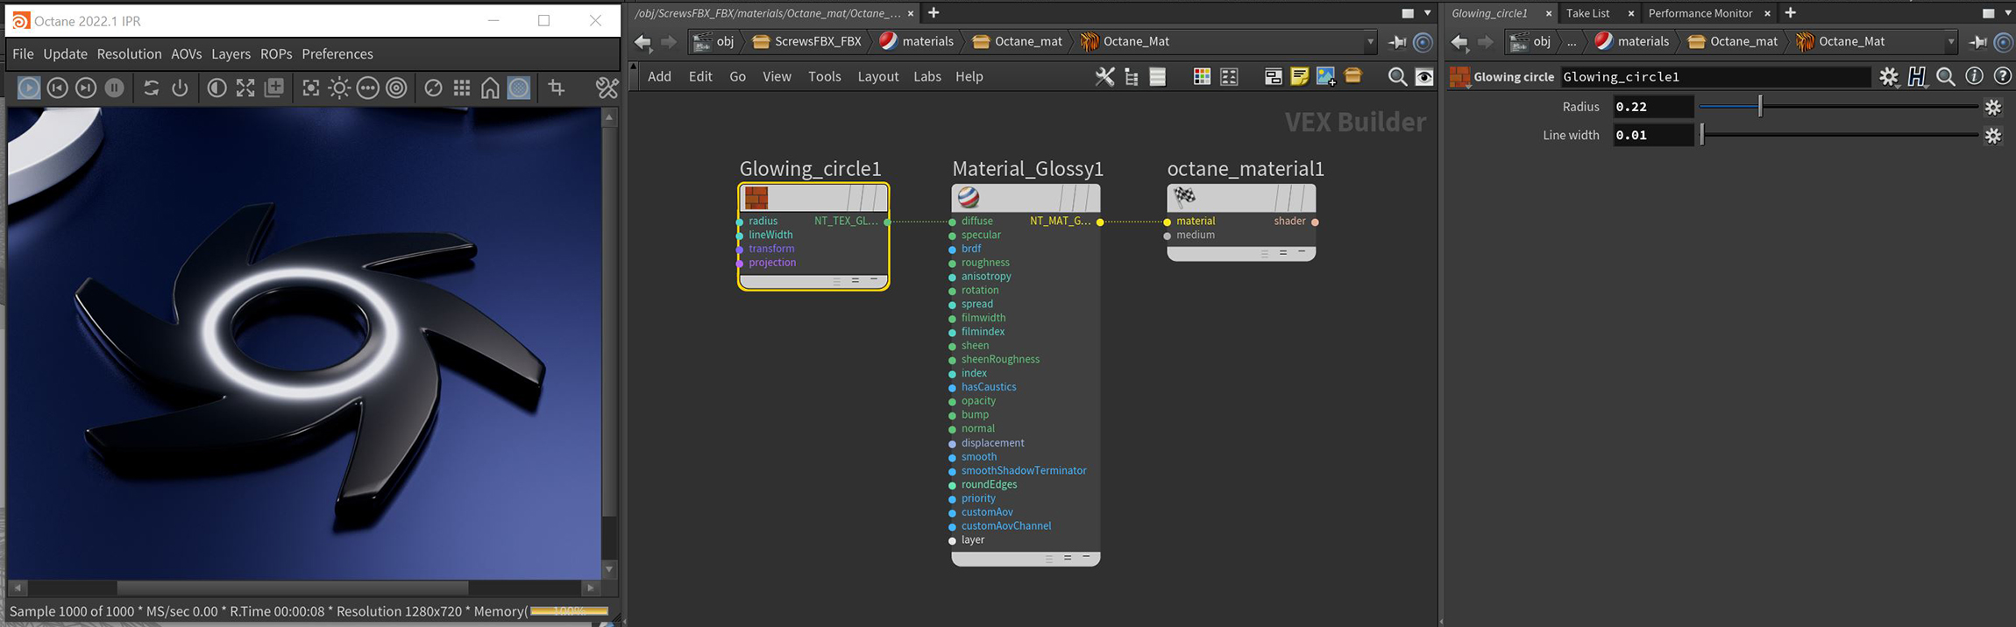The width and height of the screenshot is (2016, 627).
Task: Collapse the octane_material1 node inputs
Action: point(1302,252)
